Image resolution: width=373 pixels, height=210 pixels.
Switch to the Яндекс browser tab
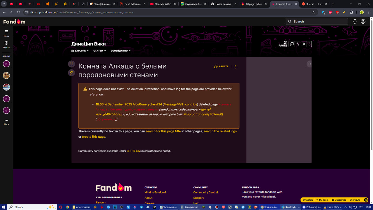coord(314,4)
